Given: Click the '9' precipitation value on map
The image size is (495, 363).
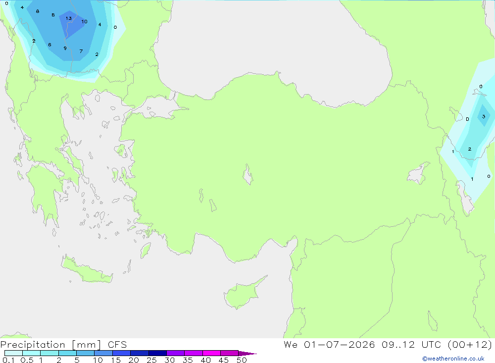Looking at the screenshot, I should pyautogui.click(x=65, y=49).
